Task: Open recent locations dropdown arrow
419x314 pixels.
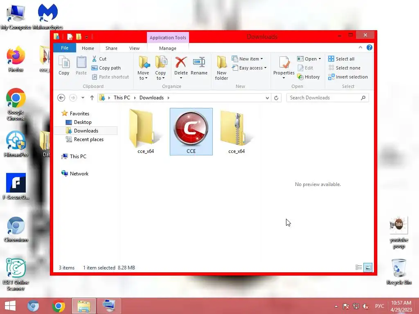Action: (x=83, y=98)
